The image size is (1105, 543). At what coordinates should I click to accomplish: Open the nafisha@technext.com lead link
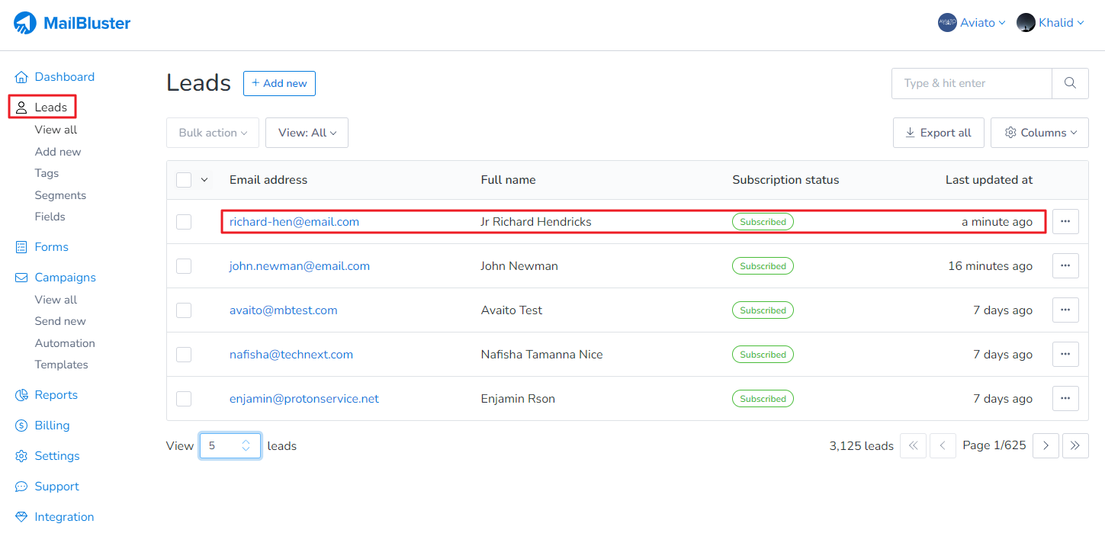tap(291, 355)
